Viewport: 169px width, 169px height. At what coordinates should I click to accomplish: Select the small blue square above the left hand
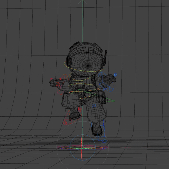pos(115,75)
